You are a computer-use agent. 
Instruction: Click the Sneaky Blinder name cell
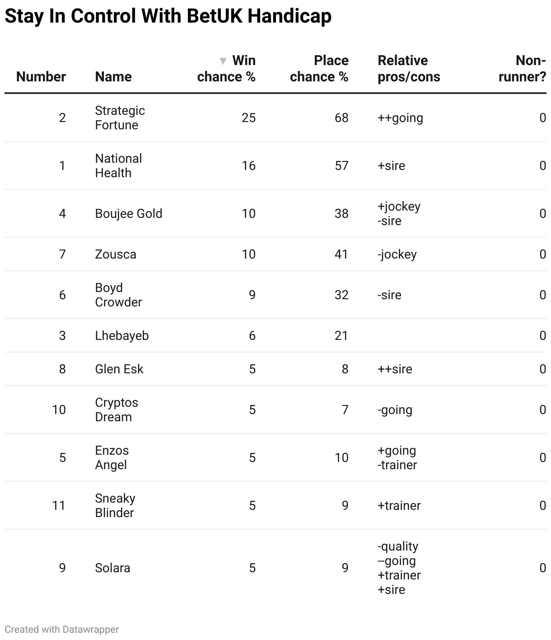point(115,506)
